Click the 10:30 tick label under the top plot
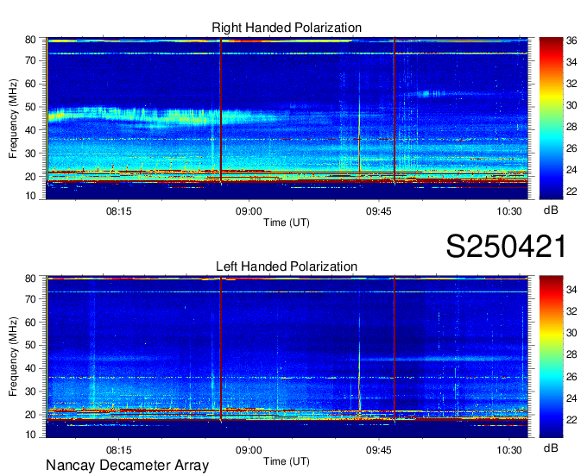 coord(508,211)
